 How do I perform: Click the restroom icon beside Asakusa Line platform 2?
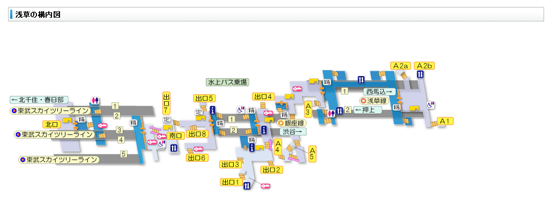331,113
